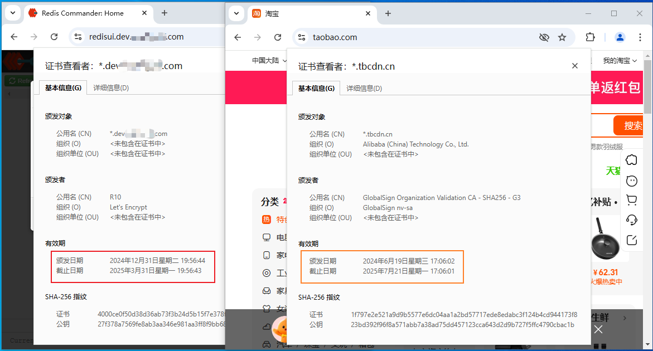Open the frying pan product thumbnail
653x351 pixels.
point(605,238)
